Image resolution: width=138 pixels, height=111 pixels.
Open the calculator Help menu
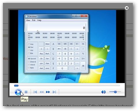pos(39,20)
